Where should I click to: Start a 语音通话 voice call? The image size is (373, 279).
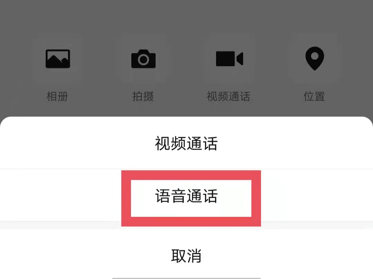186,196
